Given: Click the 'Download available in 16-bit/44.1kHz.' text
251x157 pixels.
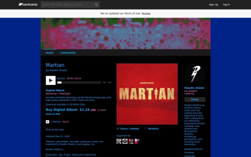Looking at the screenshot, I should pyautogui.click(x=66, y=104).
